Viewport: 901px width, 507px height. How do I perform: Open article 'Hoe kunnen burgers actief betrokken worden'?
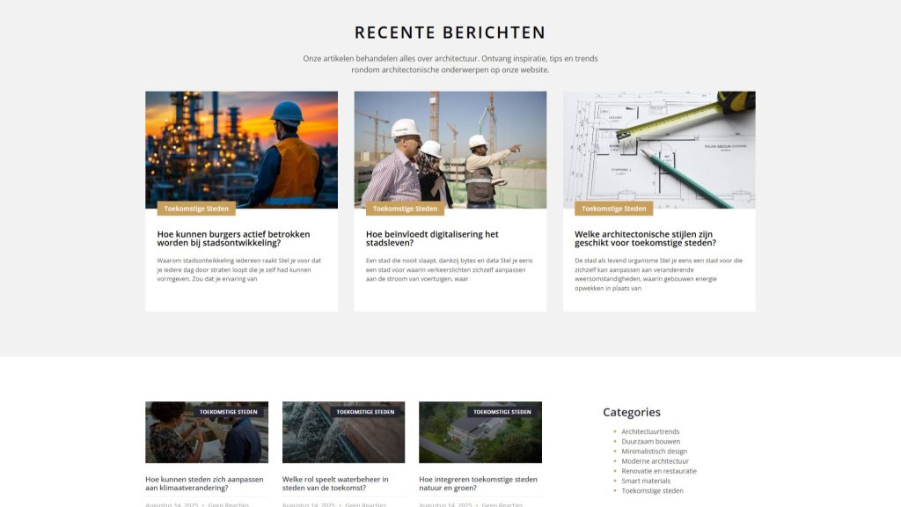coord(233,239)
